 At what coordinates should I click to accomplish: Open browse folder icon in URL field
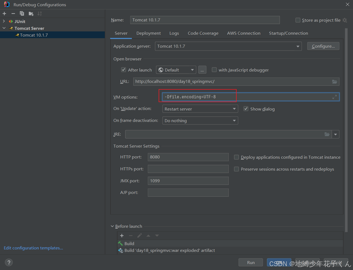[335, 82]
